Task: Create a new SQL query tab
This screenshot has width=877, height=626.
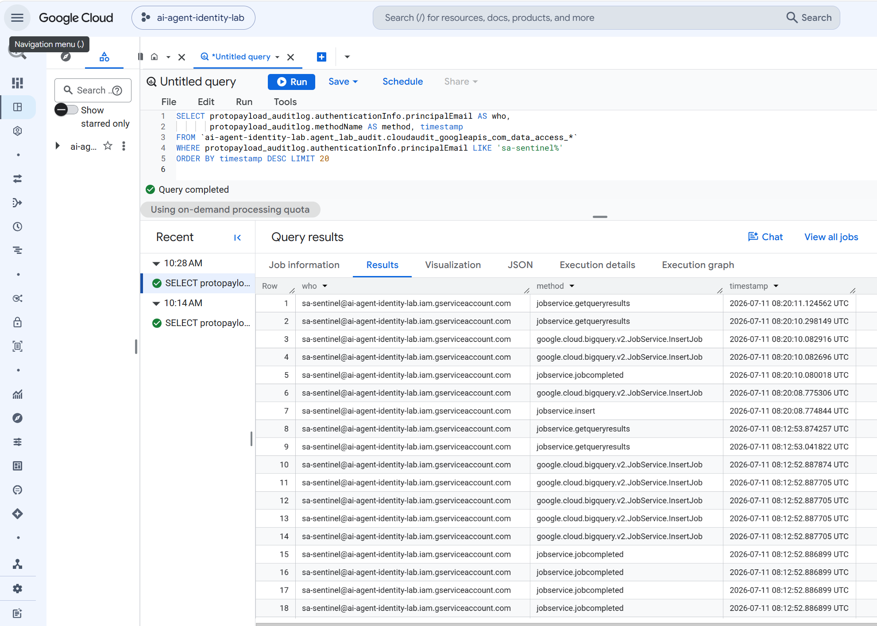Action: (x=322, y=57)
